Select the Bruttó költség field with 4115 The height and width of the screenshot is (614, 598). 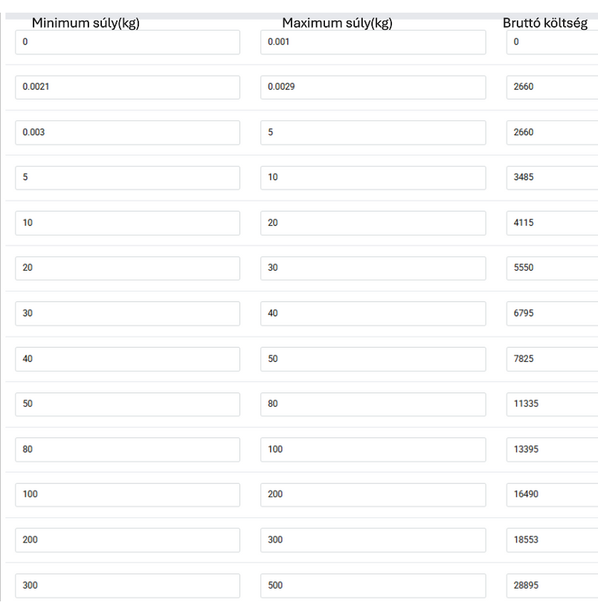(552, 223)
